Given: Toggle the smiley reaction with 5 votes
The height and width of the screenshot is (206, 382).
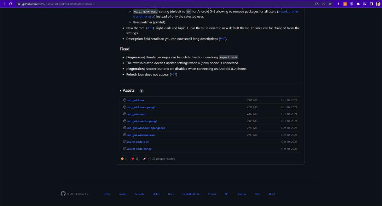Looking at the screenshot, I should pyautogui.click(x=124, y=159).
